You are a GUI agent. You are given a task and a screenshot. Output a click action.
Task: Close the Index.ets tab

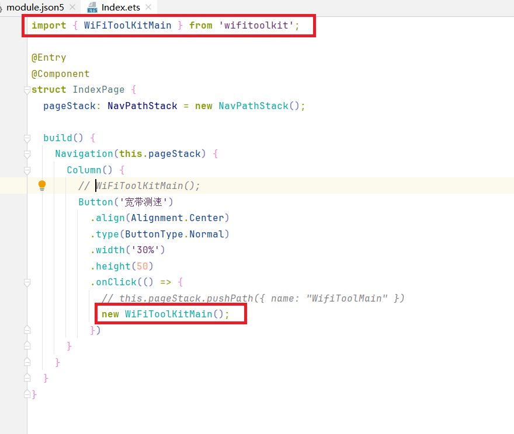point(148,7)
